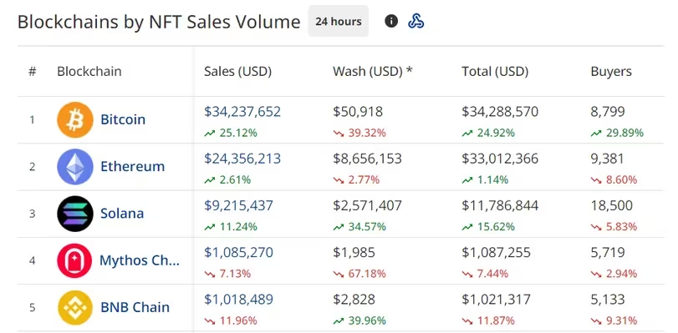Viewport: 678px width, 333px height.
Task: Click the blue webhook icon in the title
Action: click(416, 21)
